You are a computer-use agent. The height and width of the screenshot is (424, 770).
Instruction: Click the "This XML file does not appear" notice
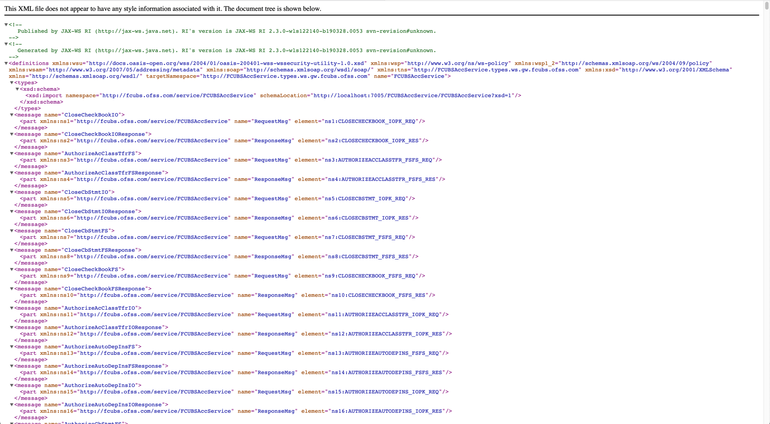click(x=163, y=9)
